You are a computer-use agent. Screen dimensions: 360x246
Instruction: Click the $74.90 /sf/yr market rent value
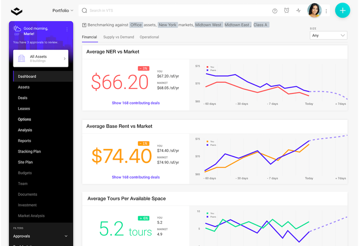pyautogui.click(x=168, y=163)
